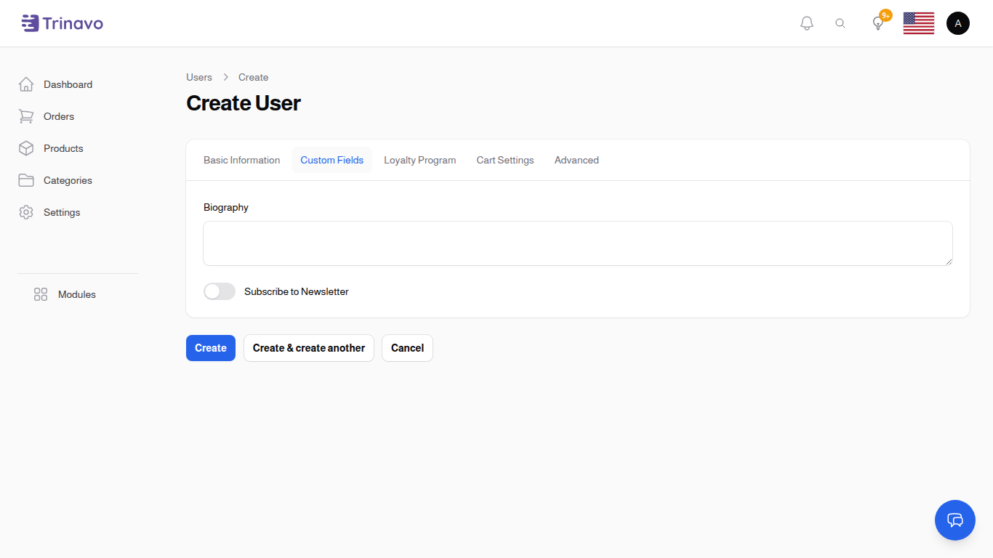
Task: Open the Cart Settings tab
Action: point(504,160)
